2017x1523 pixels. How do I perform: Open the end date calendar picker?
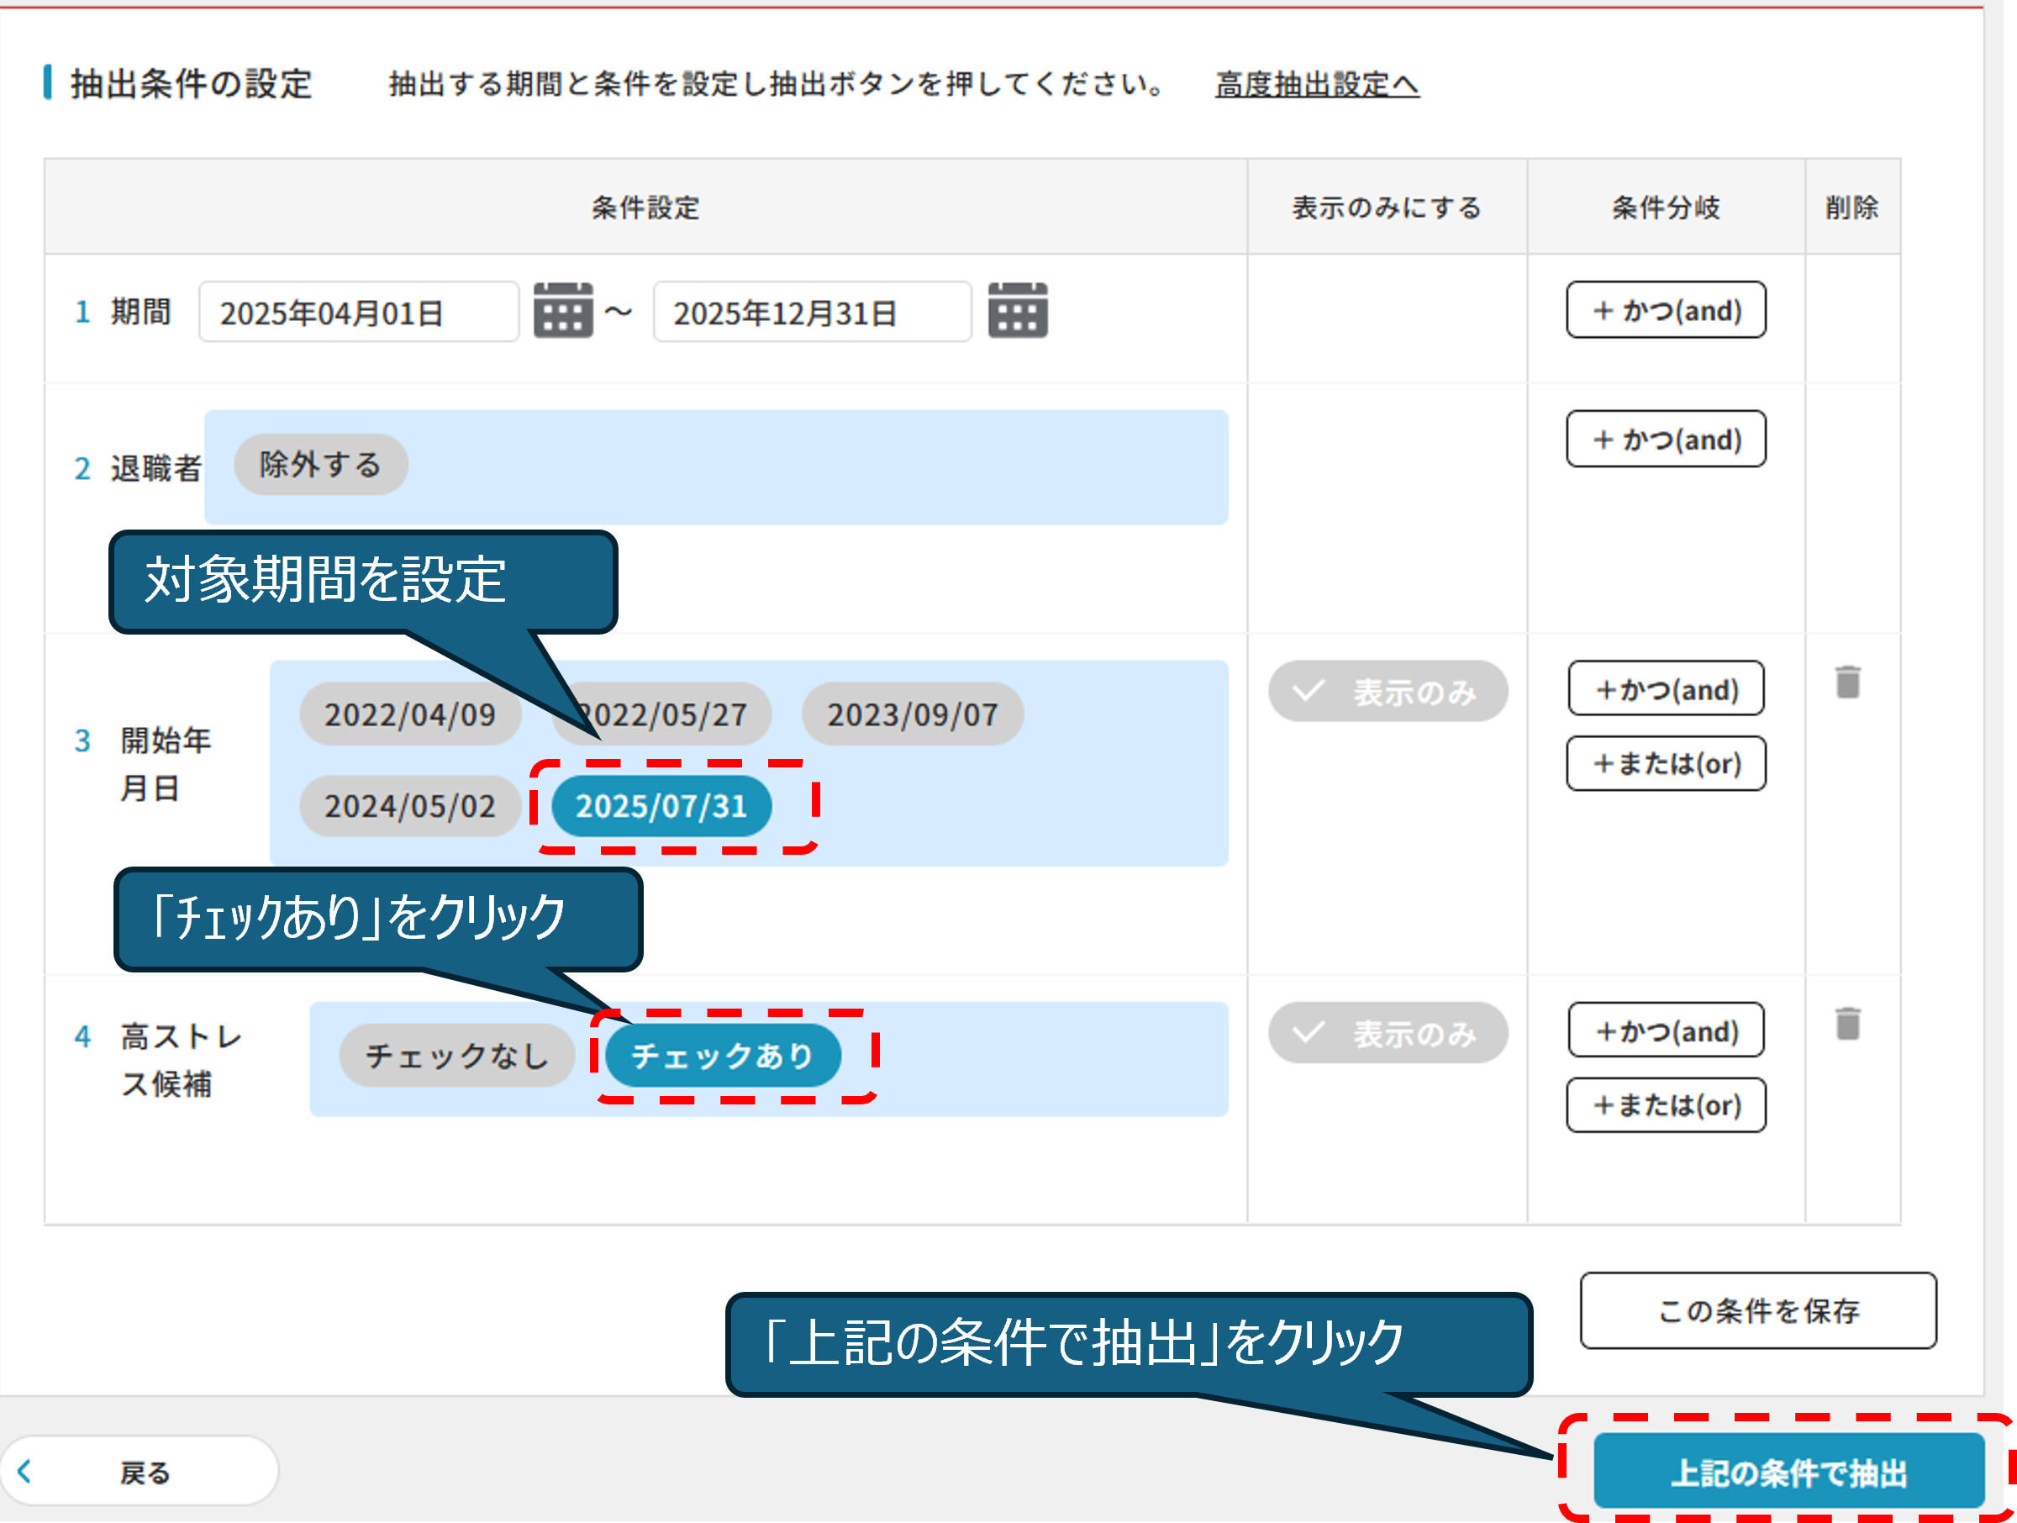tap(1017, 311)
